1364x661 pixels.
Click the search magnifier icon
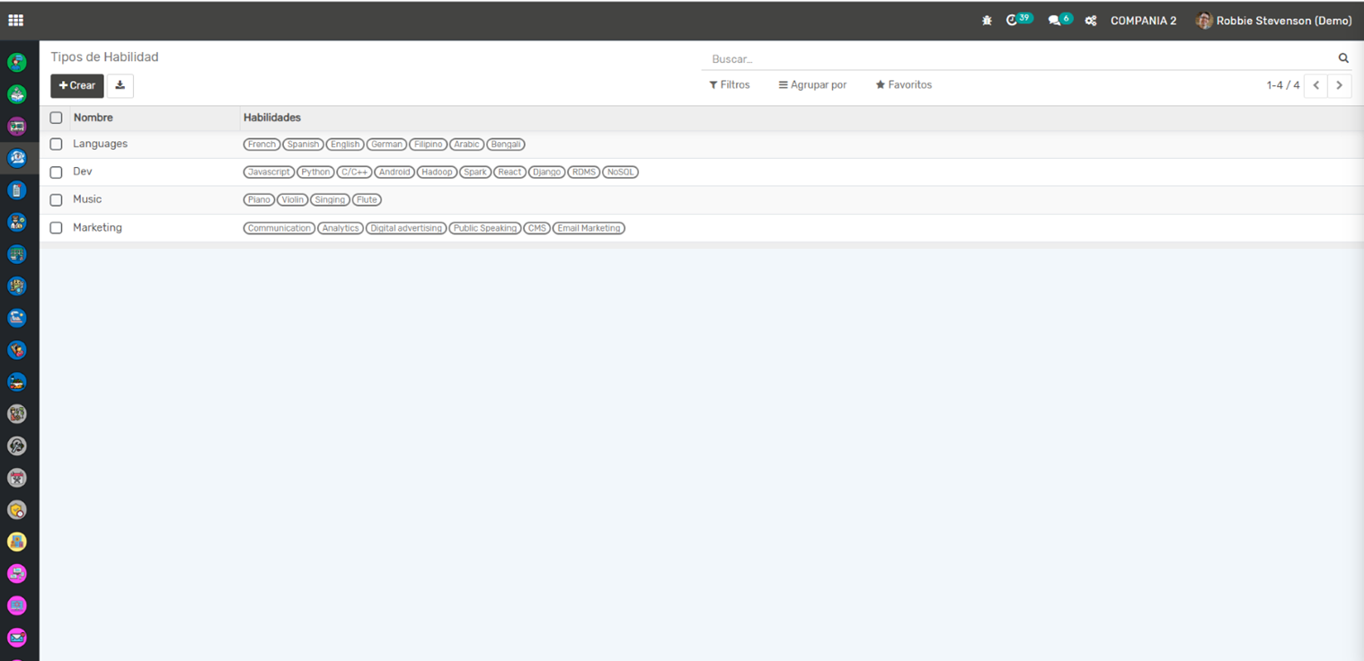(x=1343, y=58)
